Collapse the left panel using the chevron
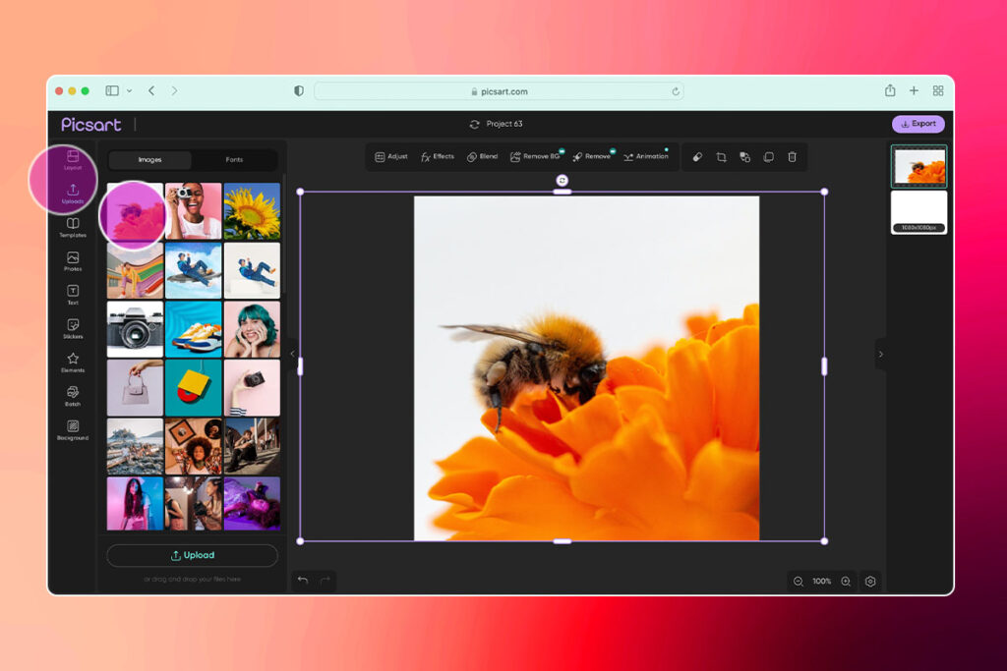Image resolution: width=1007 pixels, height=671 pixels. point(292,354)
